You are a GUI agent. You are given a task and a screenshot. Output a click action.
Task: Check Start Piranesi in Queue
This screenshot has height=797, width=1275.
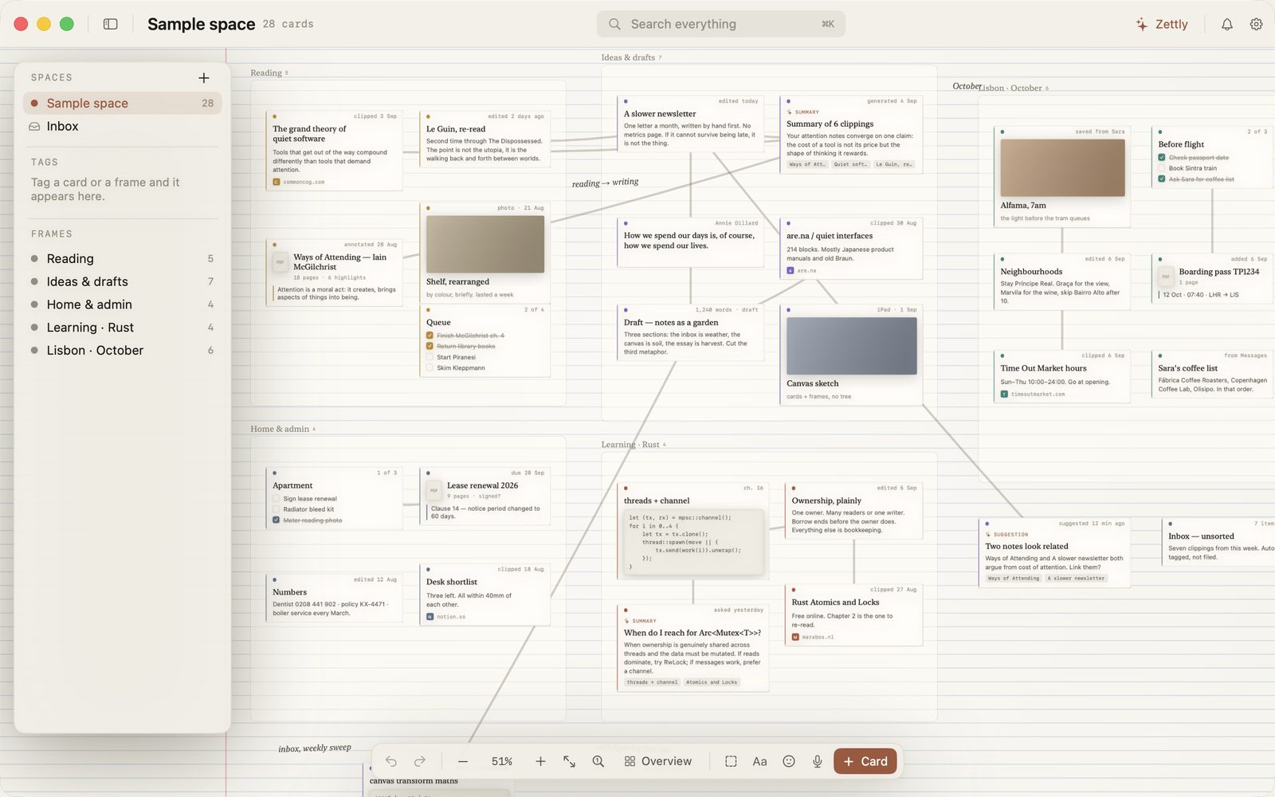pos(430,357)
